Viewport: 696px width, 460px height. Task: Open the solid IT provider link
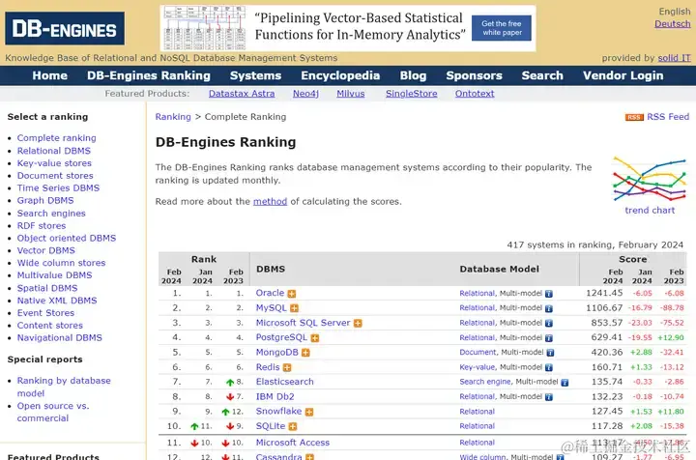(675, 58)
